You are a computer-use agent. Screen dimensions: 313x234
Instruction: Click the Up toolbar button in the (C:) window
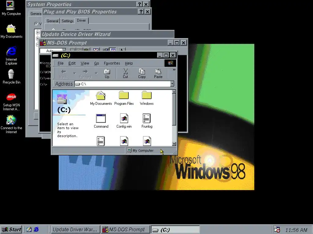pos(107,73)
